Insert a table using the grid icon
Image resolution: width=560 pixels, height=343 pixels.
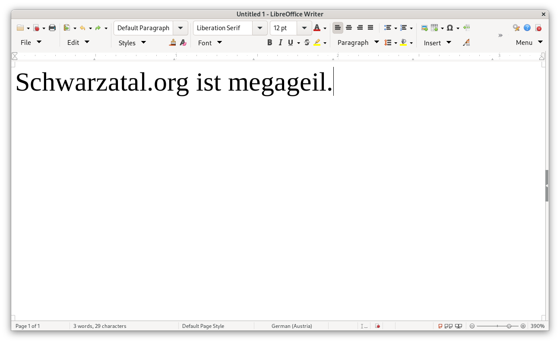coord(434,28)
